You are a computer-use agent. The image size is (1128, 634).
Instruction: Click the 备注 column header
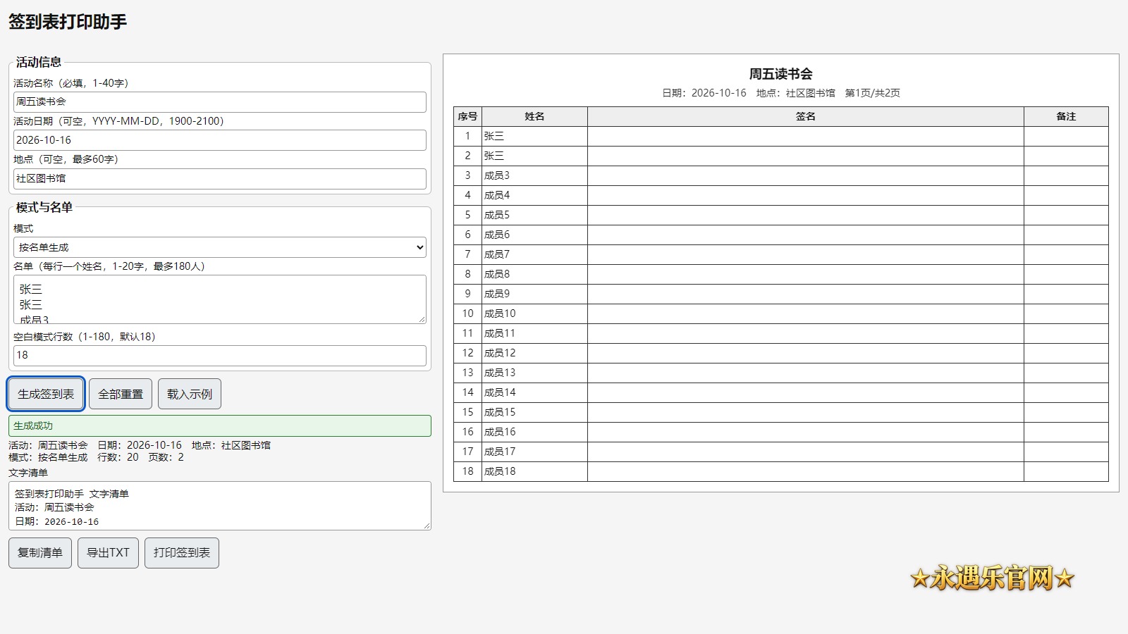pyautogui.click(x=1066, y=117)
